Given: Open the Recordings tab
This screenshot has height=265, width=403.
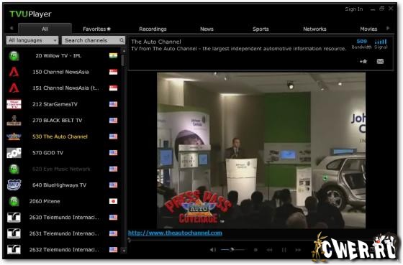Looking at the screenshot, I should point(153,29).
